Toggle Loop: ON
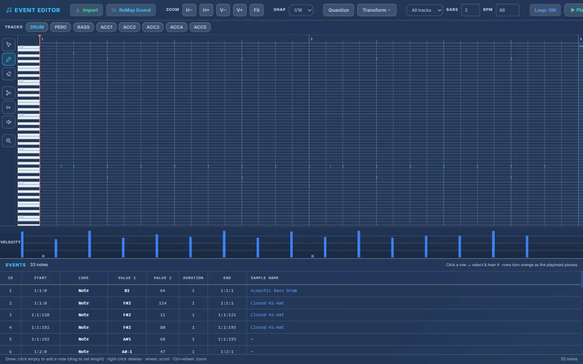This screenshot has height=364, width=583. pos(545,10)
